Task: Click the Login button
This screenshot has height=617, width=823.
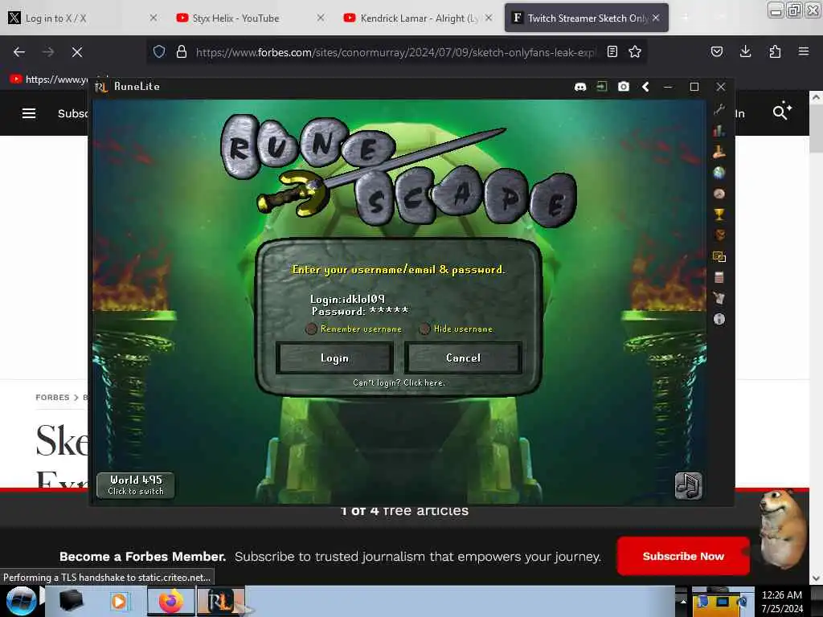Action: point(335,358)
